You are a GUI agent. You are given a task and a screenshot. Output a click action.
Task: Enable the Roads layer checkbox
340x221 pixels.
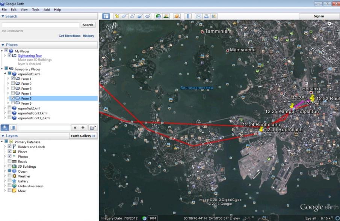tap(9, 161)
